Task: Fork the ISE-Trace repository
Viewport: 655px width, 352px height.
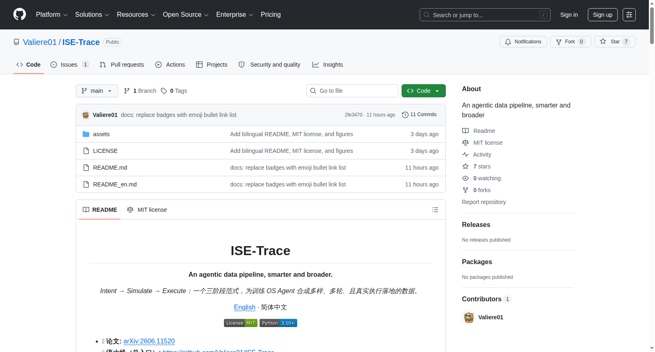Action: (x=570, y=42)
